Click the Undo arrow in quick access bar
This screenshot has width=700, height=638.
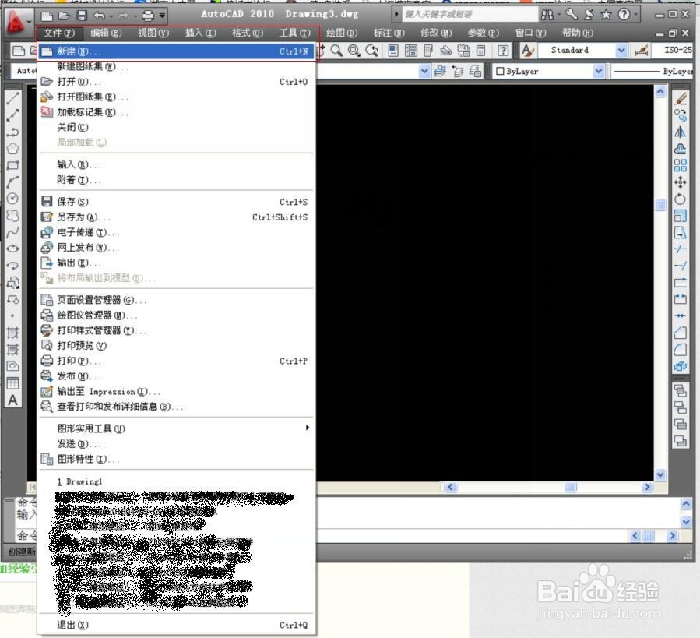[100, 16]
